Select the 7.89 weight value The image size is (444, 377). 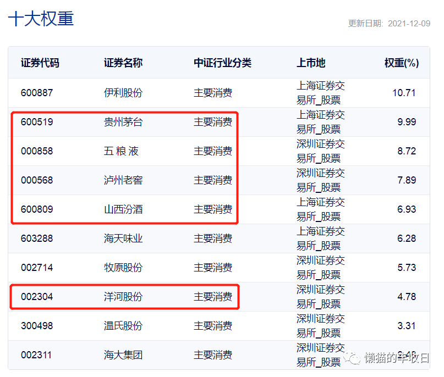[x=407, y=180]
